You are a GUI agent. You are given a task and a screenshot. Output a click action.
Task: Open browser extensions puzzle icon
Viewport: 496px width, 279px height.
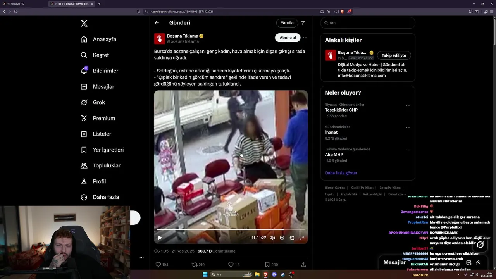471,12
